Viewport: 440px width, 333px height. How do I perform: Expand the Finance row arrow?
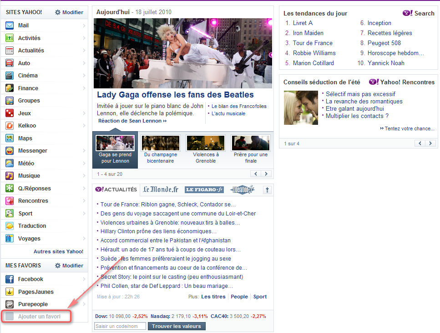84,88
